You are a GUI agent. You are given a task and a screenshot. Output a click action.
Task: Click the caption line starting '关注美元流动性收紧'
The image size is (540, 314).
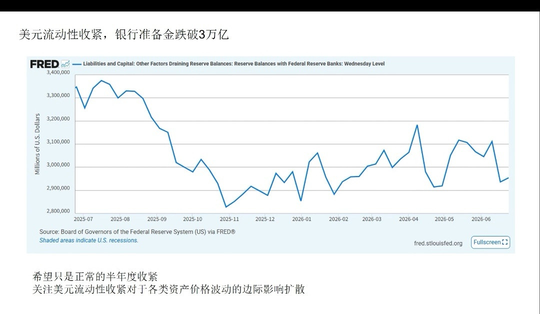(169, 289)
